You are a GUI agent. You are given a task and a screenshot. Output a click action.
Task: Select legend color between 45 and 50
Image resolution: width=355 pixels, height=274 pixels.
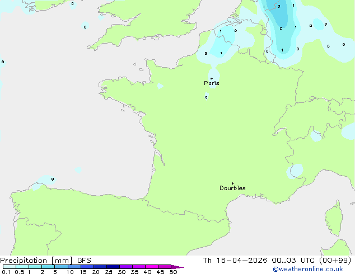coord(165,267)
